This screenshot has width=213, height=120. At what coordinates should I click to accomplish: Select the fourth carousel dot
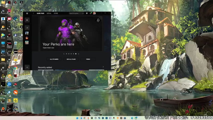[73, 54]
